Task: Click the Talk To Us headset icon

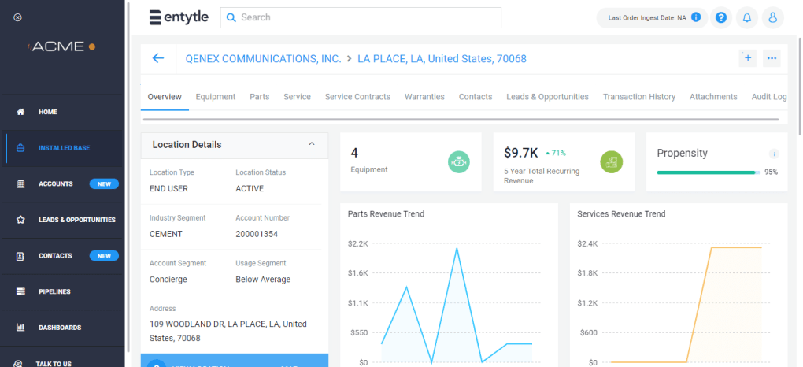Action: coord(17,363)
